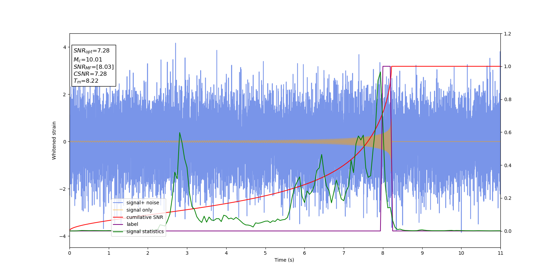Viewport: 556px width, 278px height.
Task: Click the 'Whitened strain' y-axis label
Action: [x=54, y=140]
